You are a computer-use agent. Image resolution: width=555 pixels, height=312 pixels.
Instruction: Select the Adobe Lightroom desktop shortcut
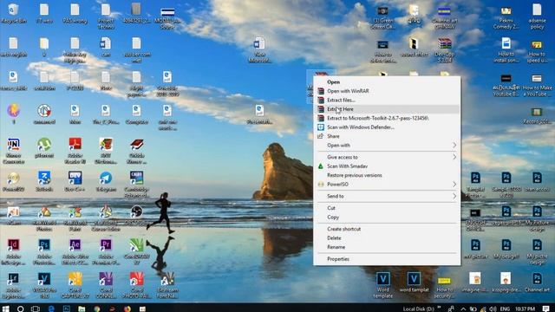pos(14,286)
